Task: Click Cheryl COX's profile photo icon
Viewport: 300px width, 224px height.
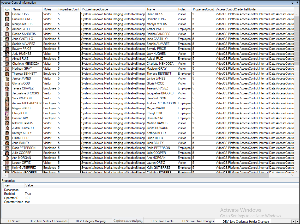Action: pos(7,113)
